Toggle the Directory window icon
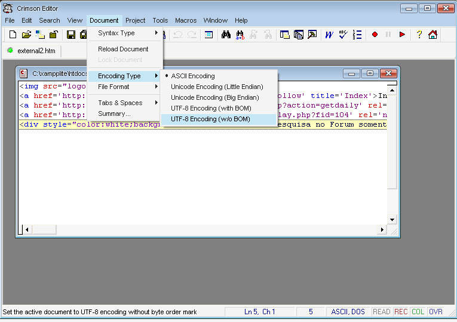Screen dimensions: 457x322 pyautogui.click(x=284, y=35)
